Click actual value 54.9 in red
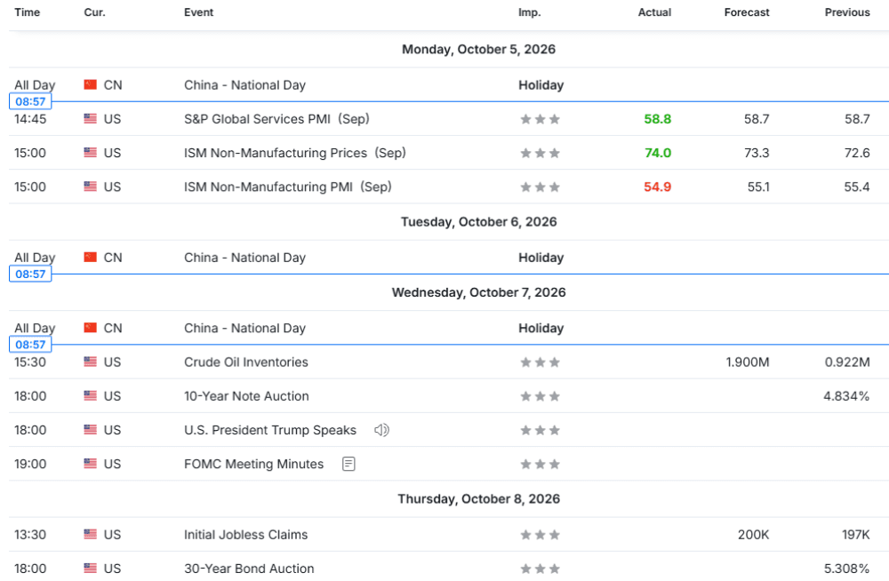The width and height of the screenshot is (889, 581). click(658, 187)
